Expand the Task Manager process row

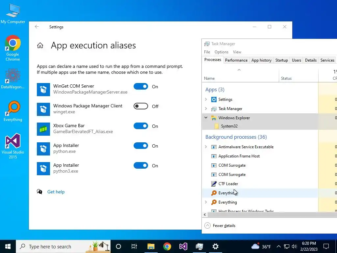206,109
